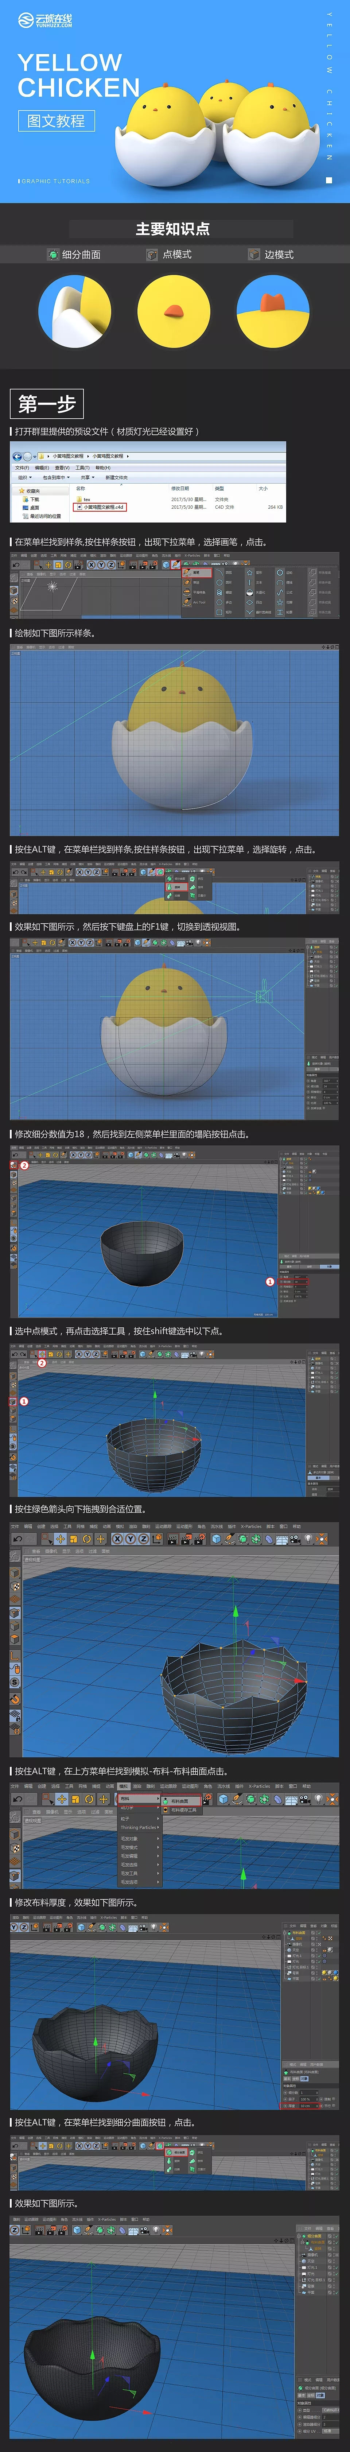The image size is (350, 2452).
Task: Open 文件 menu in green-arrow step screenshot
Action: [x=15, y=1527]
